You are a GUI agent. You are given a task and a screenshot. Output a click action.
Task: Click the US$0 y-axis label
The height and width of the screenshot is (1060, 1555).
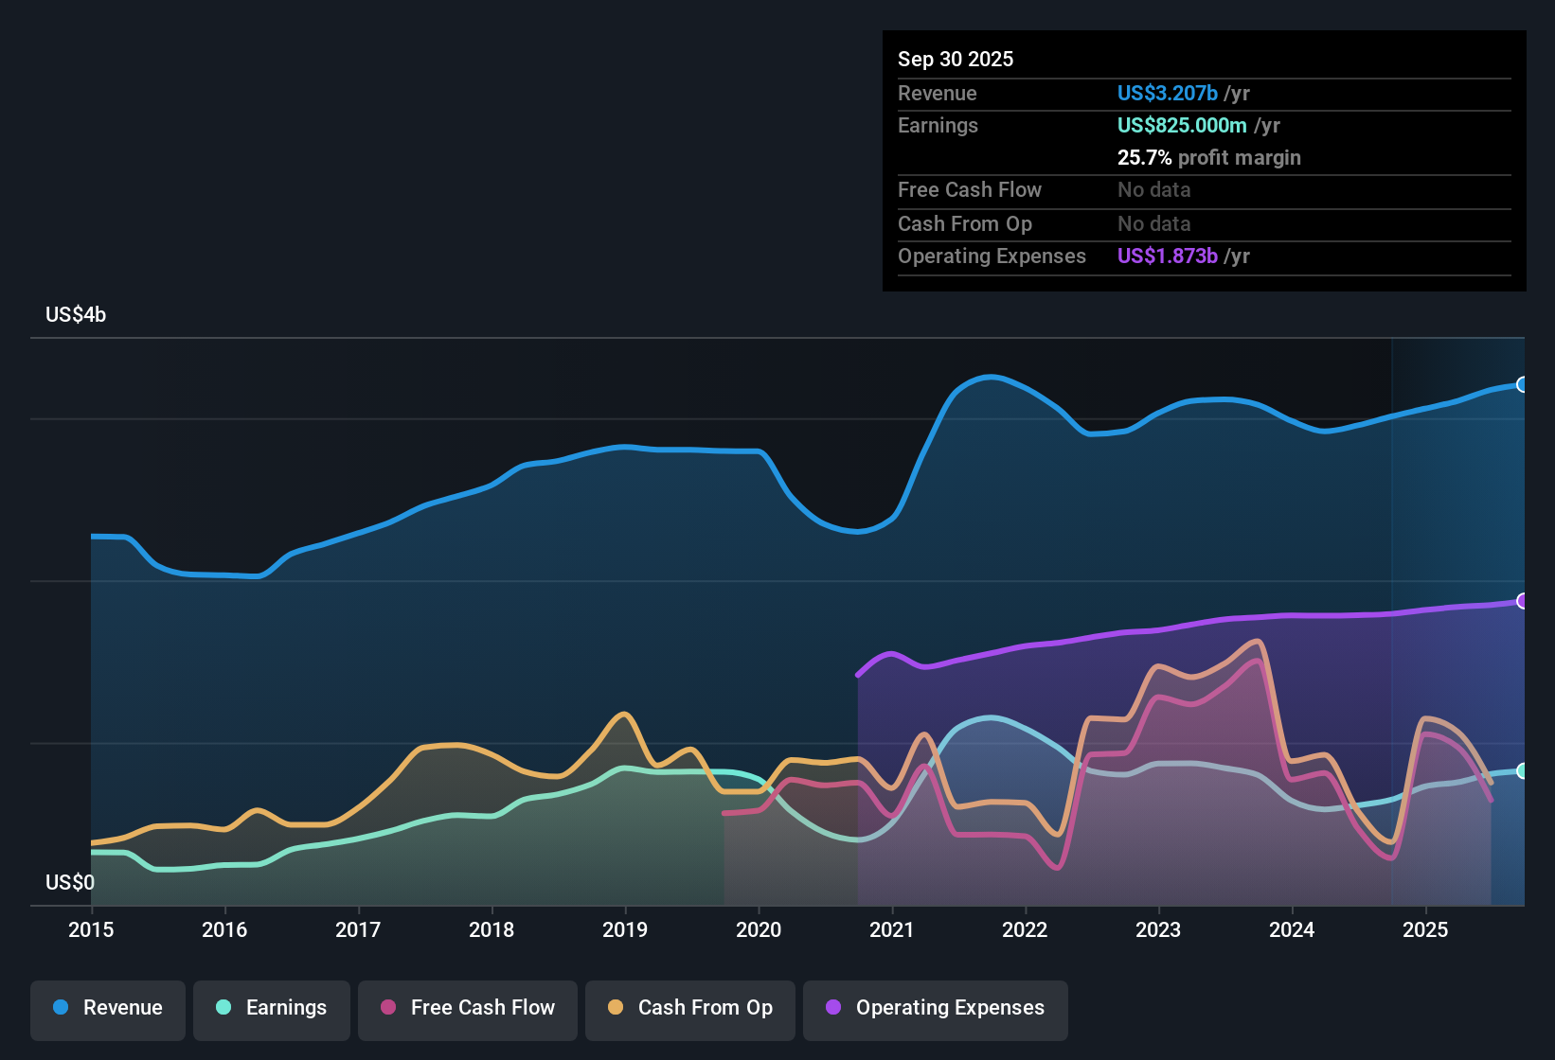click(70, 883)
